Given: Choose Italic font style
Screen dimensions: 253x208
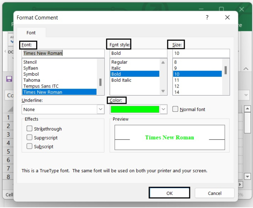Looking at the screenshot, I should click(135, 68).
